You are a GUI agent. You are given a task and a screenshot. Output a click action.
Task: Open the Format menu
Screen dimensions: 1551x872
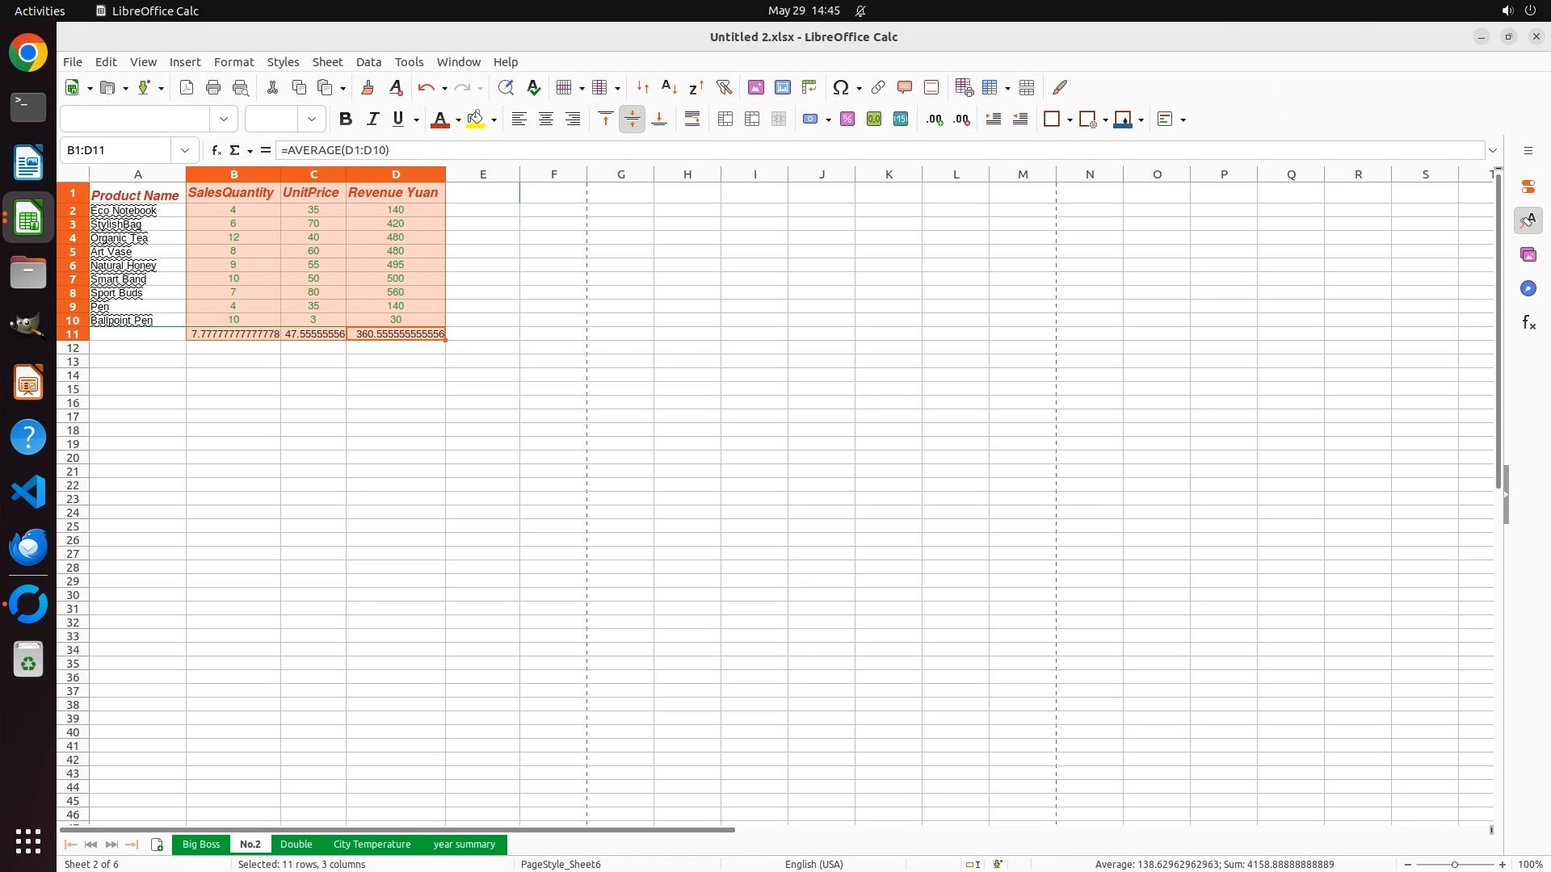233,62
